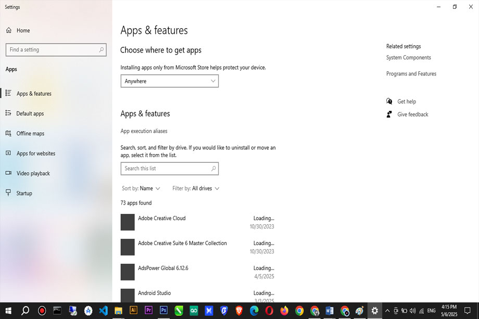Click the Default apps sidebar icon
This screenshot has width=479, height=319.
8,113
